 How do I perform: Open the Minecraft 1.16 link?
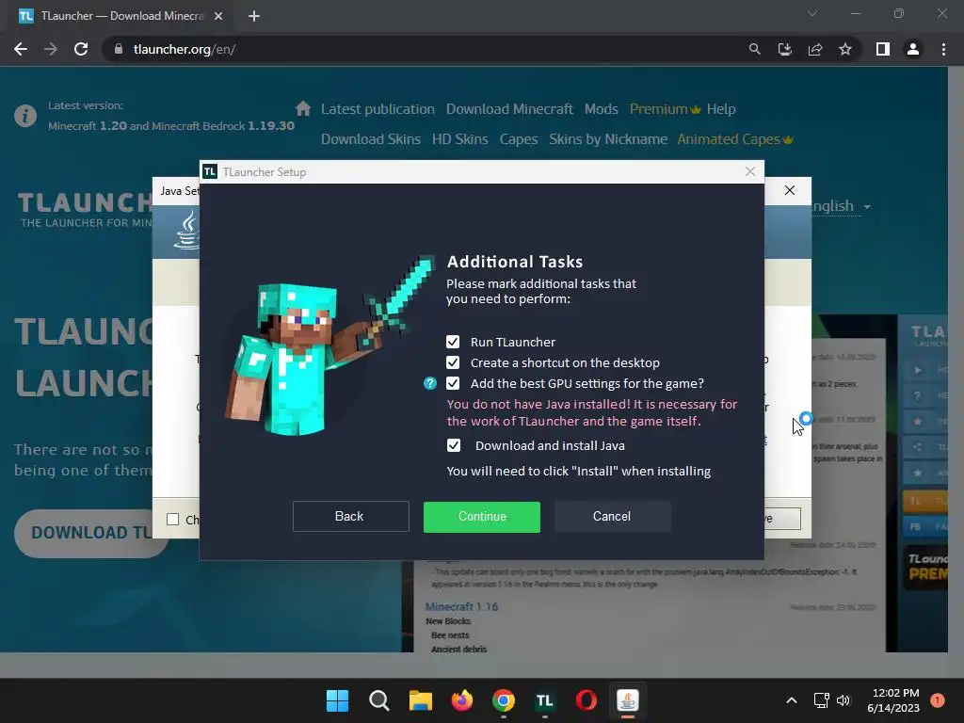coord(461,607)
